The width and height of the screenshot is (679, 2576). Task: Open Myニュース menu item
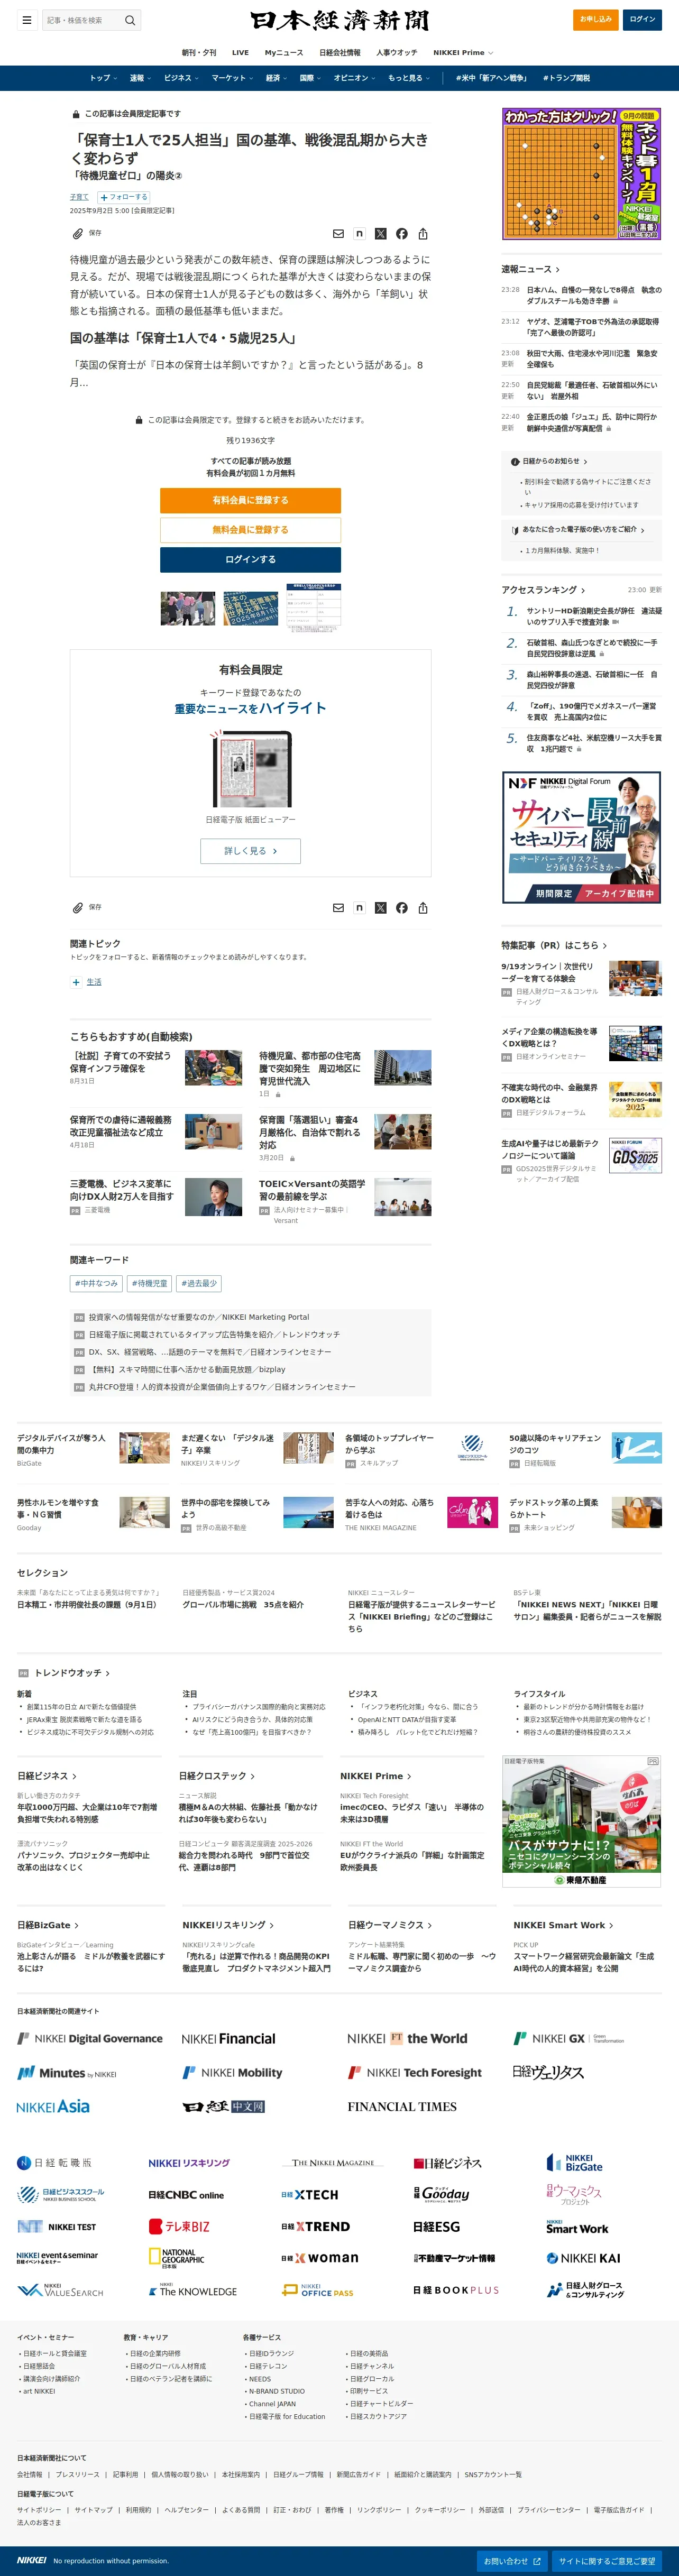(284, 52)
